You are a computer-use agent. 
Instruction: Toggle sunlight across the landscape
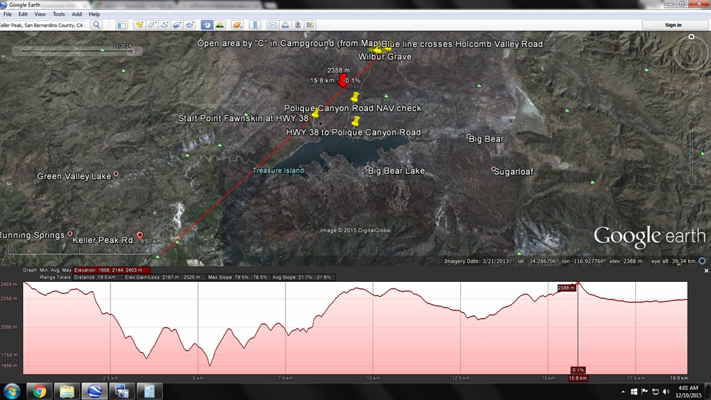point(219,25)
